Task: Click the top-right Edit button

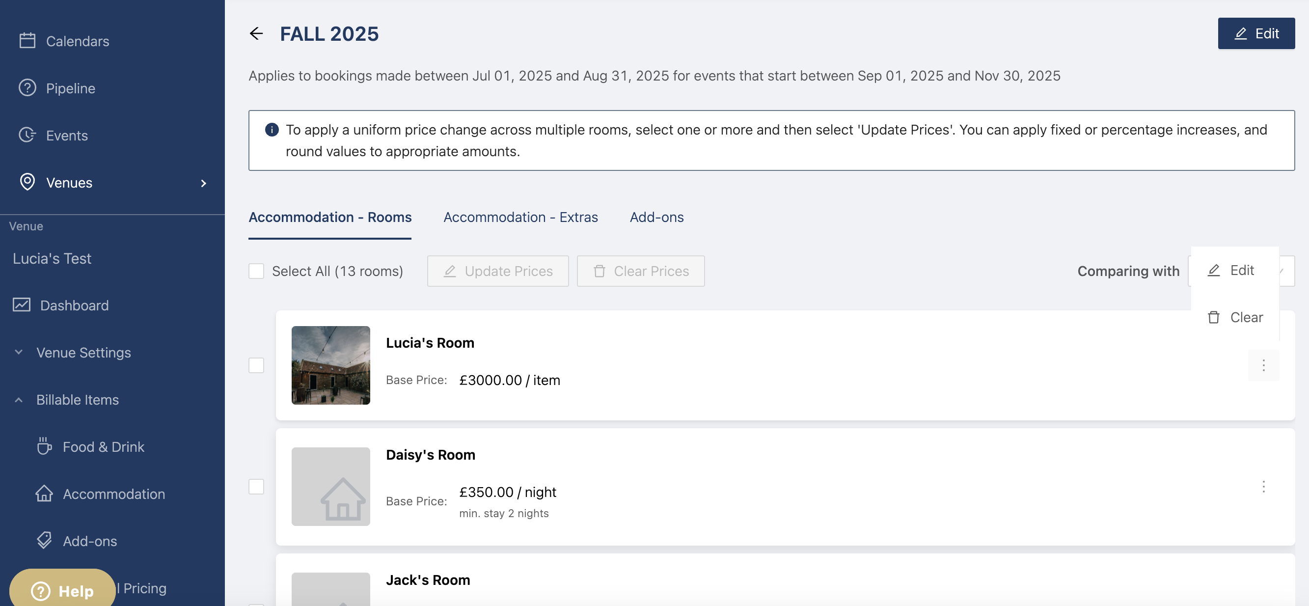Action: click(x=1256, y=33)
